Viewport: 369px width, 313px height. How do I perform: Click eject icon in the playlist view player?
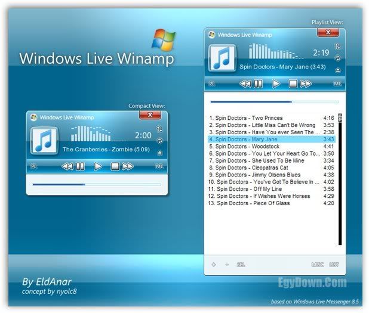point(338,70)
